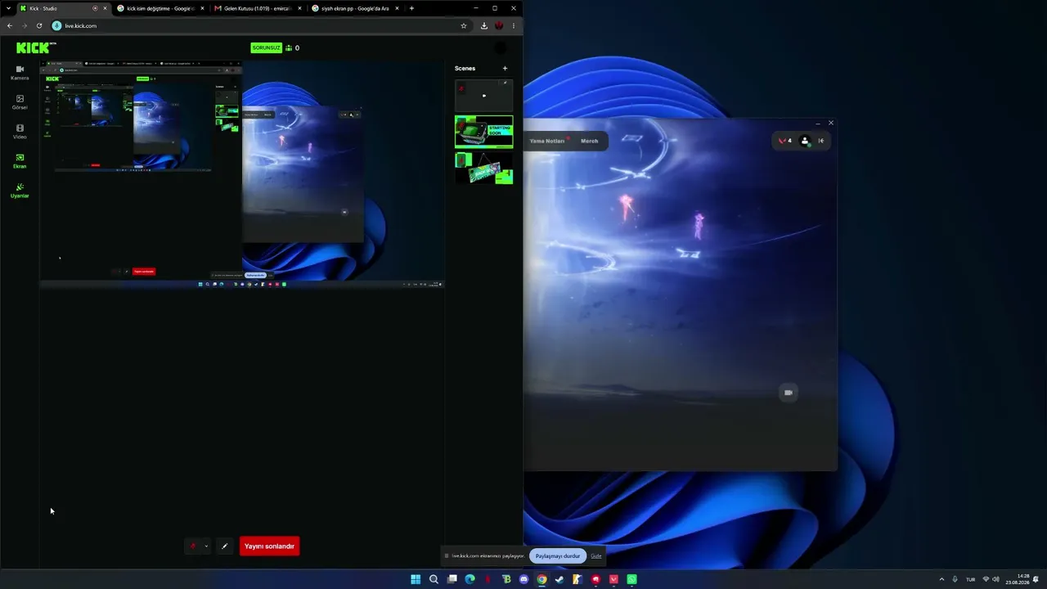This screenshot has height=589, width=1047.
Task: Click the viewer count icon
Action: pyautogui.click(x=289, y=48)
